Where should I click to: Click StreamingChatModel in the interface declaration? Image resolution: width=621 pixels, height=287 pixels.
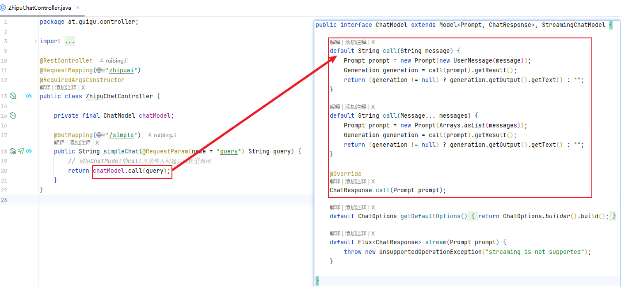click(574, 25)
